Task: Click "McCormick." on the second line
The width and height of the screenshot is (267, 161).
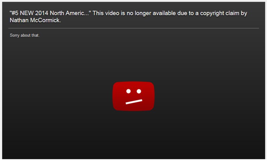Action: 46,20
